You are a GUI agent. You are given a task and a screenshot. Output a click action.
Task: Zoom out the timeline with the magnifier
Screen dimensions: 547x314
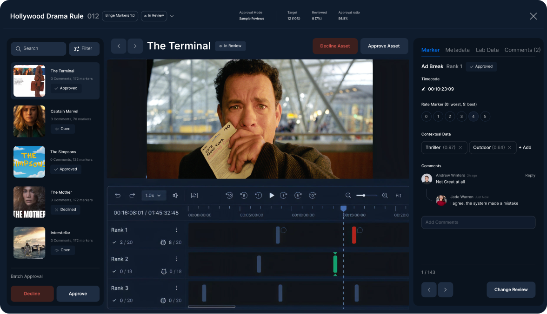[348, 196]
